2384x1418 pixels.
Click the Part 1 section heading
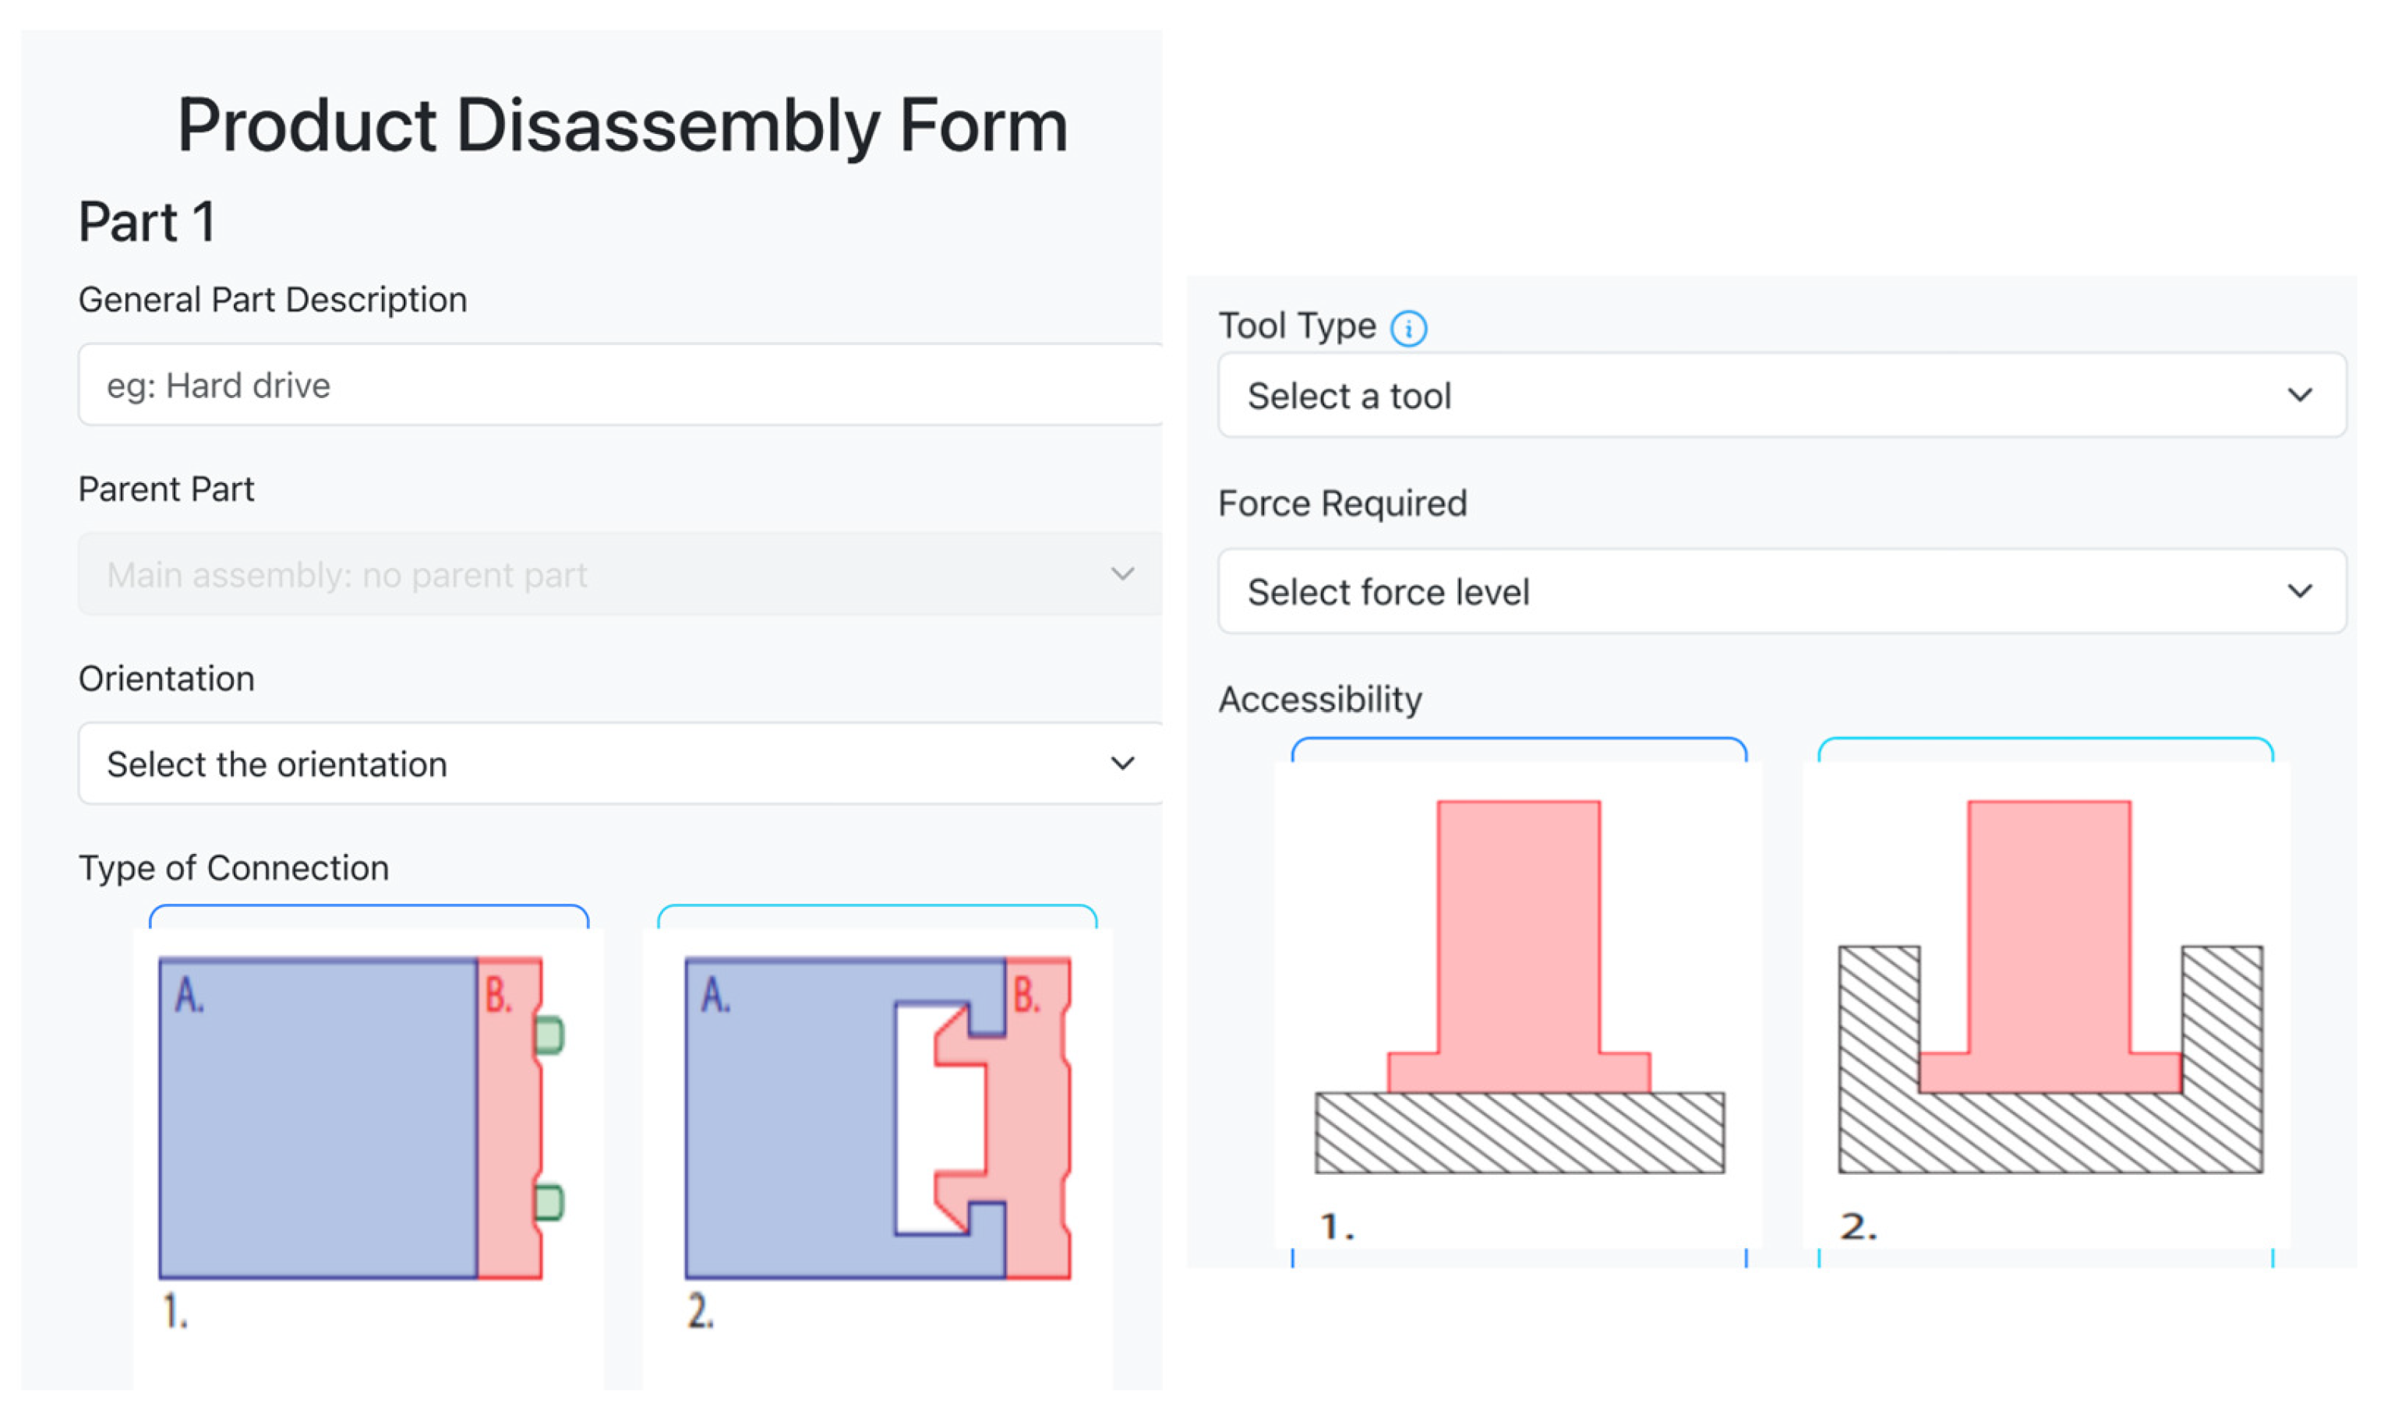pos(147,222)
